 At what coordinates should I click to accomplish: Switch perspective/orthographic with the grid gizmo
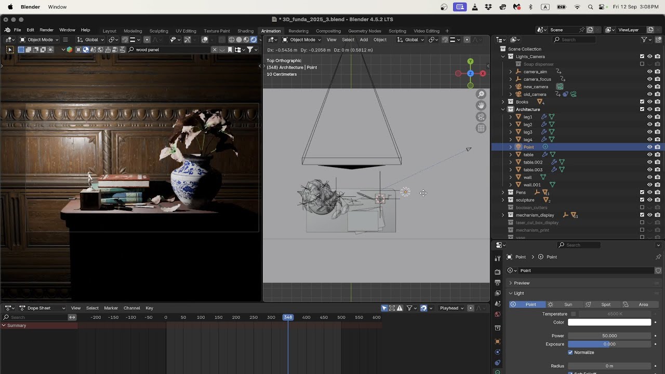pyautogui.click(x=481, y=128)
